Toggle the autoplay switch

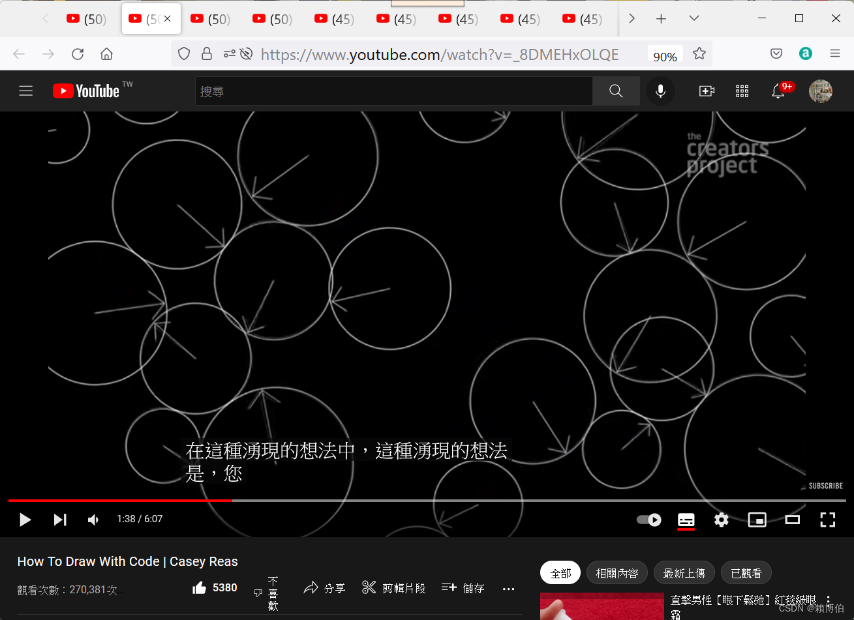(x=648, y=520)
